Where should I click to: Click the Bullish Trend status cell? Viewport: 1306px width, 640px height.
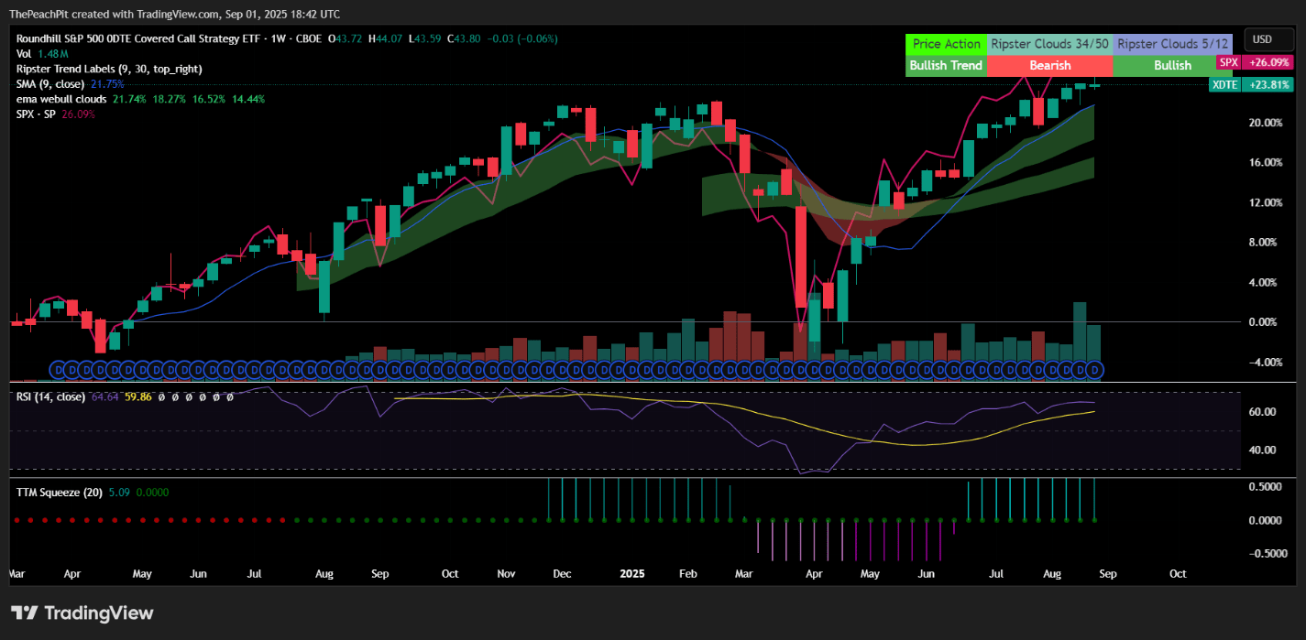[947, 65]
